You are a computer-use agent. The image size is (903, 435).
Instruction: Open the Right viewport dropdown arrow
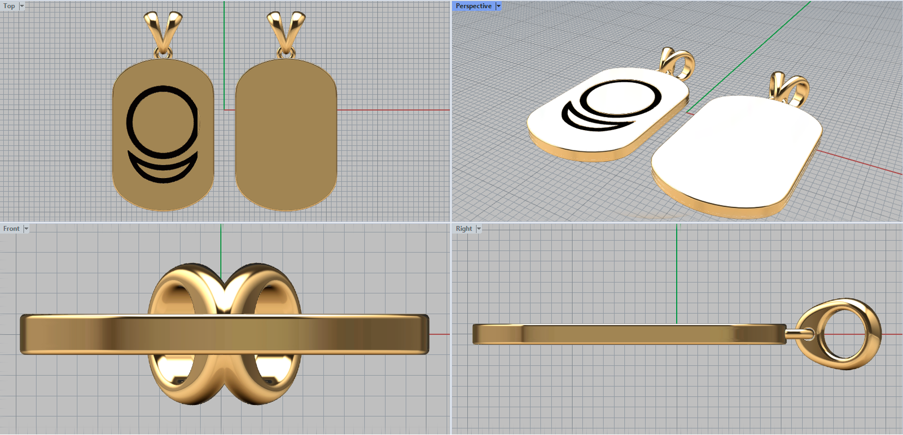[x=479, y=229]
